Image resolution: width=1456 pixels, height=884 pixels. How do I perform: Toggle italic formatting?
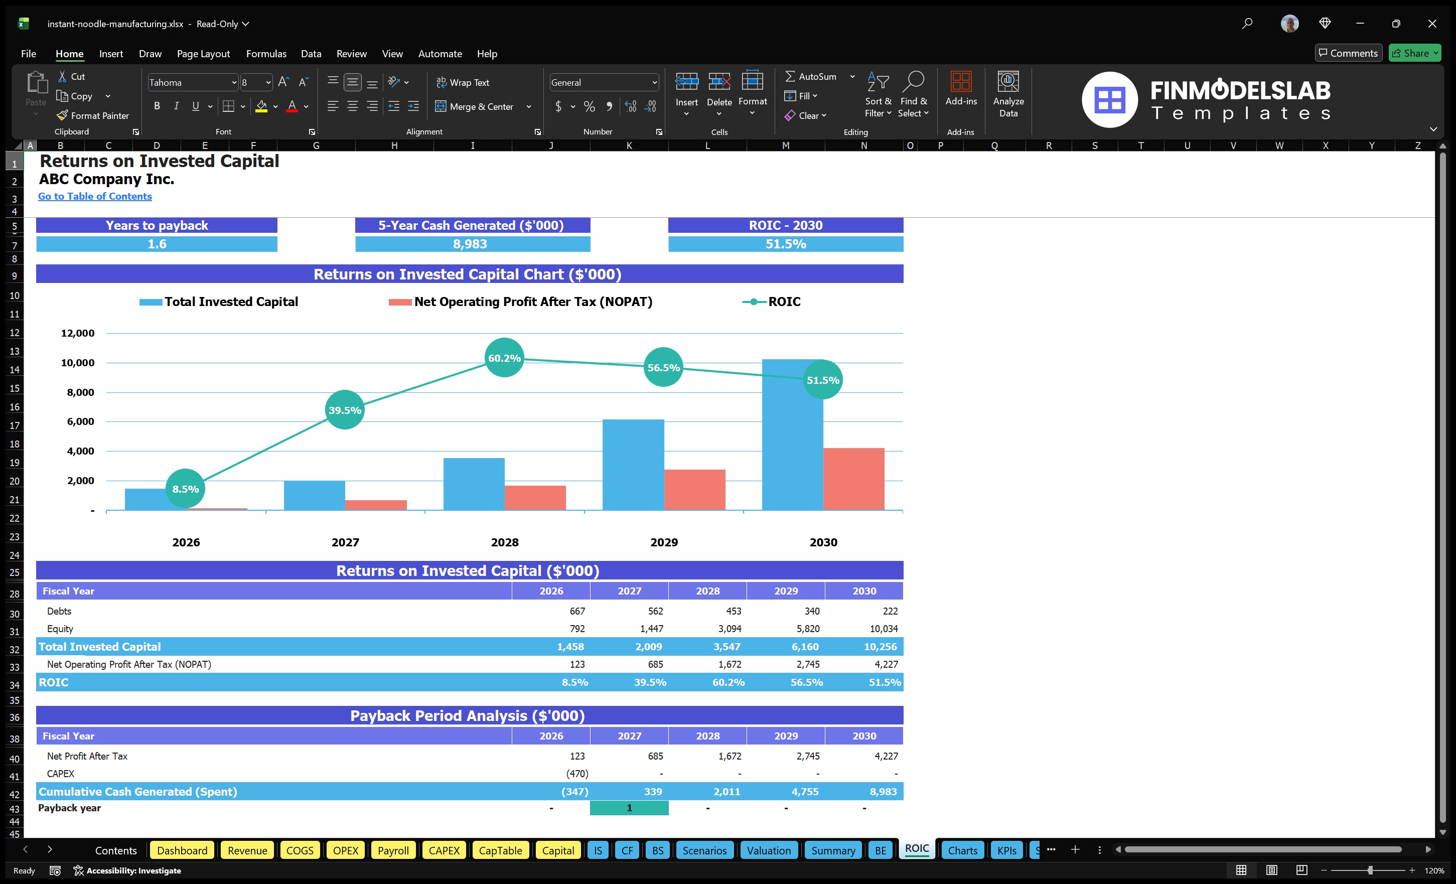[x=176, y=106]
